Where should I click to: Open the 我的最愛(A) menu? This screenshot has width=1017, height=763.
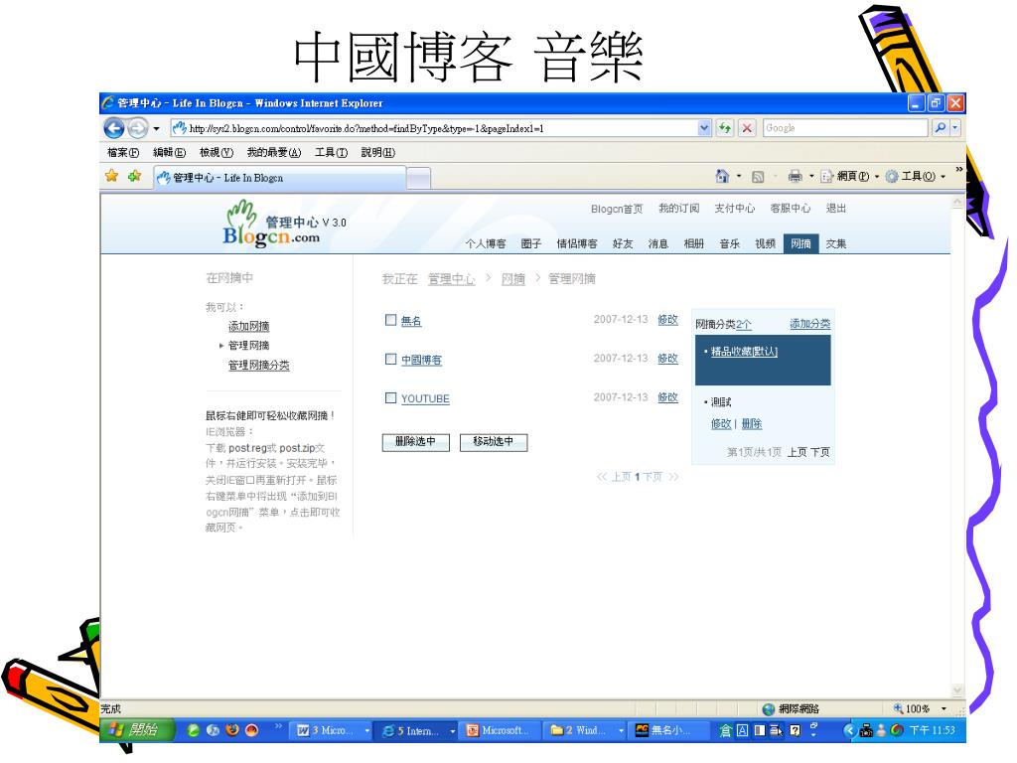[274, 152]
